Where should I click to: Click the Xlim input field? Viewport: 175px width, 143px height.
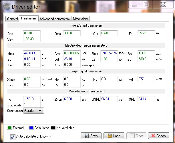click(x=32, y=85)
